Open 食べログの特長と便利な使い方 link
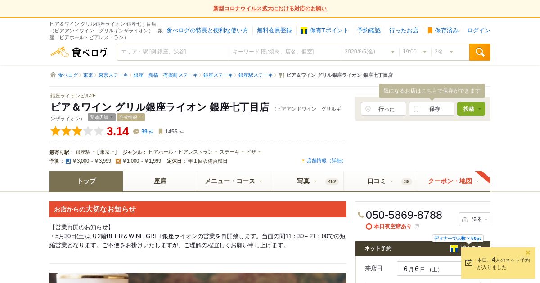The height and width of the screenshot is (283, 540). (207, 31)
